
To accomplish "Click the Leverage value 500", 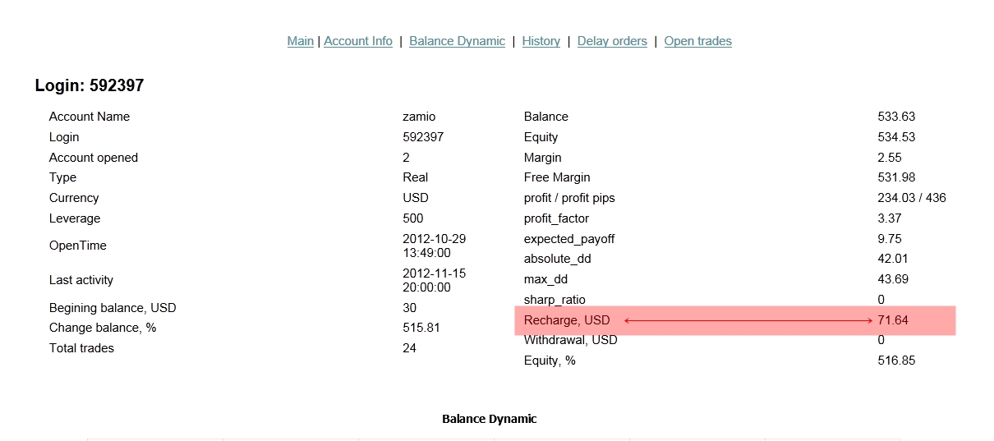I will pos(413,218).
